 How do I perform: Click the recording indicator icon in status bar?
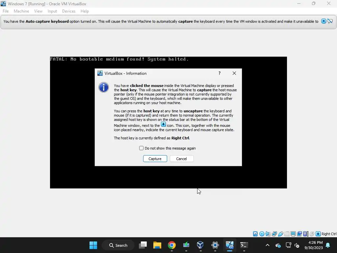coord(299,234)
